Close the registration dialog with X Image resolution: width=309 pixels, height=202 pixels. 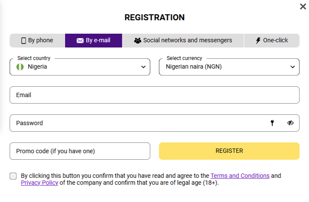[x=303, y=6]
